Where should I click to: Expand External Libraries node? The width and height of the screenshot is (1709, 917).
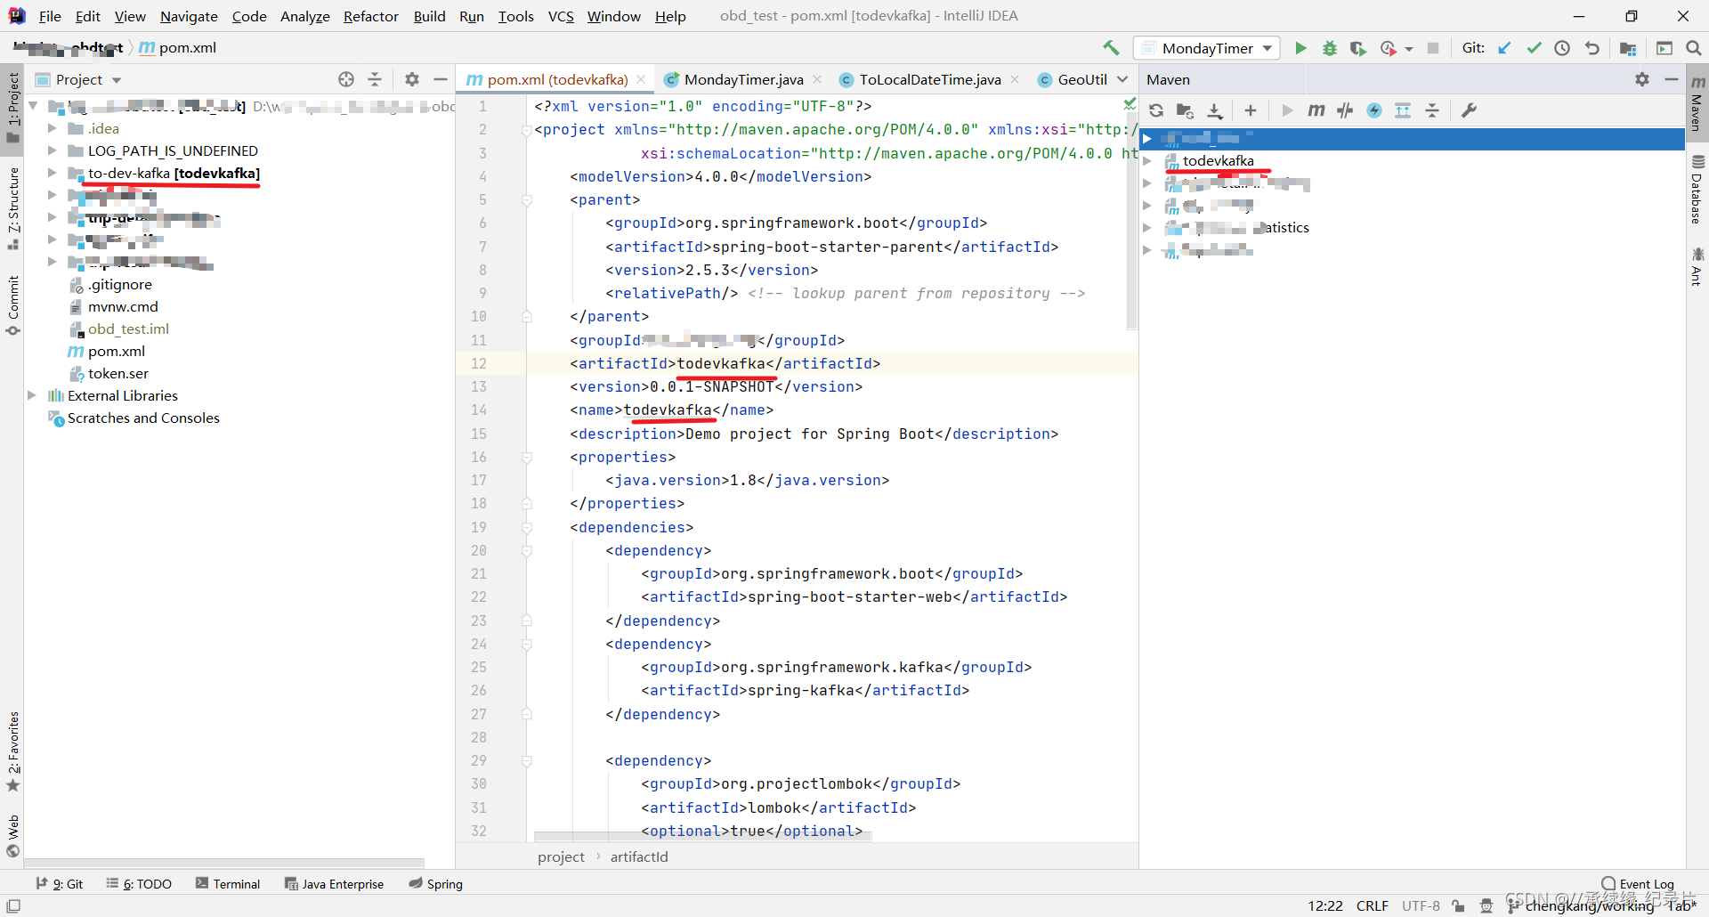coord(33,395)
